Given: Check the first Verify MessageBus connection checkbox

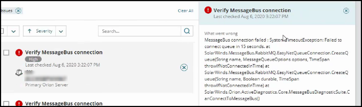Looking at the screenshot, I should click(x=6, y=53).
